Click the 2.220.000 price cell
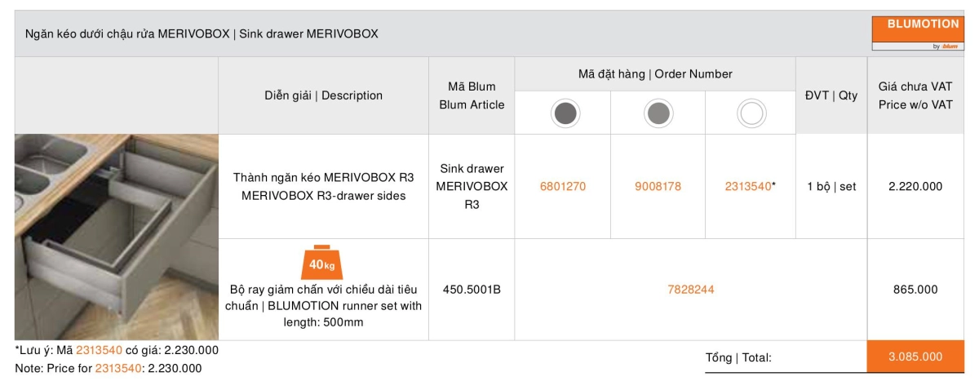The height and width of the screenshot is (390, 979). click(915, 186)
